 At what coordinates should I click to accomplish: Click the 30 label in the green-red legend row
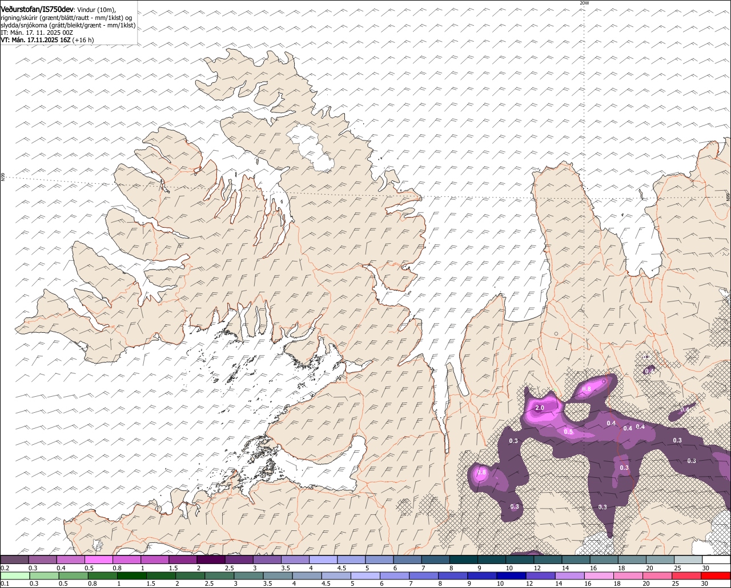tap(706, 583)
